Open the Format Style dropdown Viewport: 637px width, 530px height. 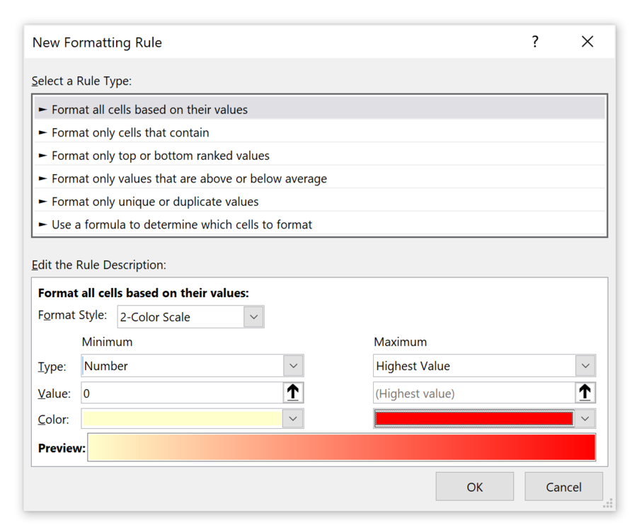pos(253,316)
